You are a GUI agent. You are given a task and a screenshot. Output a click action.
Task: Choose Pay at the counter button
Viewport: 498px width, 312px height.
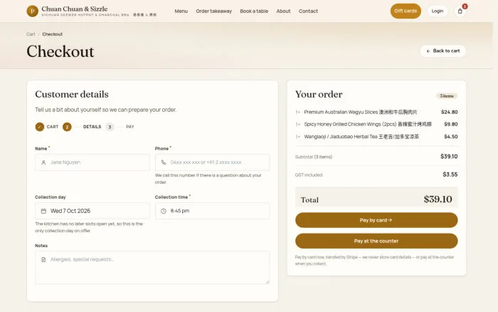376,241
